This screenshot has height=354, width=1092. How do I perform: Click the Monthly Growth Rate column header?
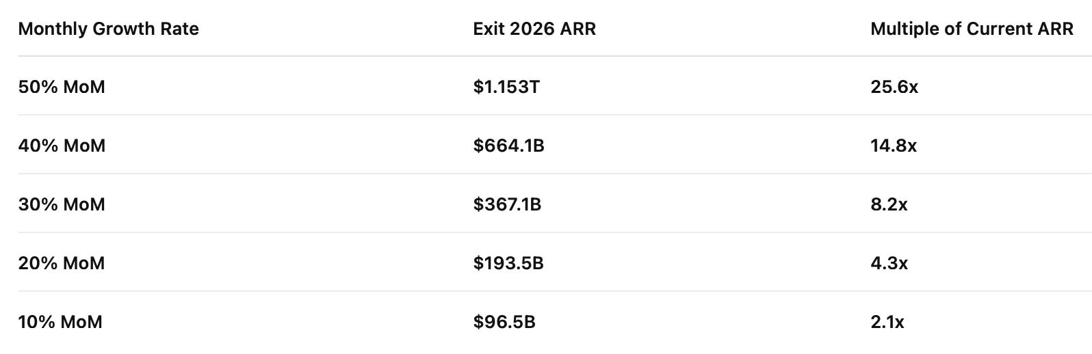point(108,29)
